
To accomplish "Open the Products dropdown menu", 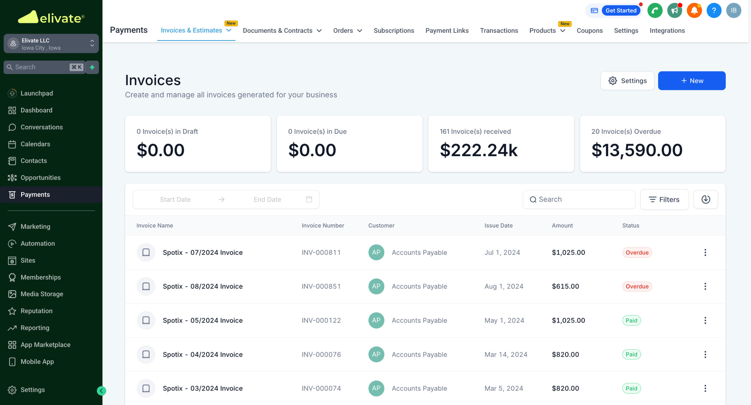I will [547, 30].
